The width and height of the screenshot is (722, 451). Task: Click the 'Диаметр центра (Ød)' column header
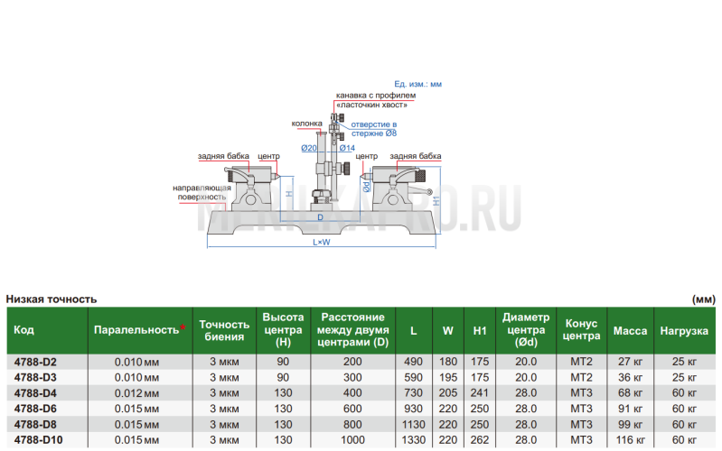point(526,329)
